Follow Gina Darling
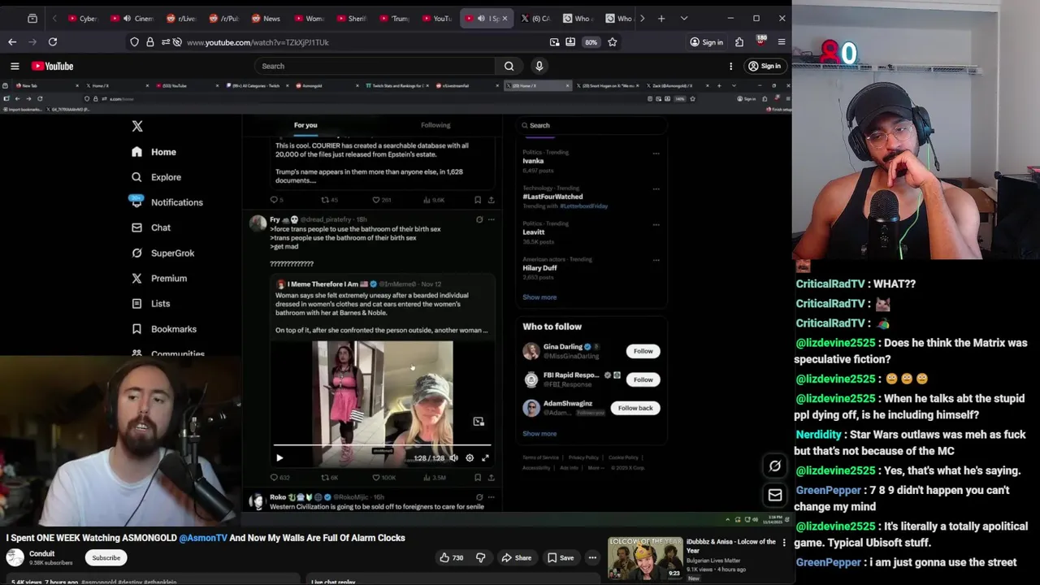This screenshot has height=585, width=1040. click(x=643, y=351)
